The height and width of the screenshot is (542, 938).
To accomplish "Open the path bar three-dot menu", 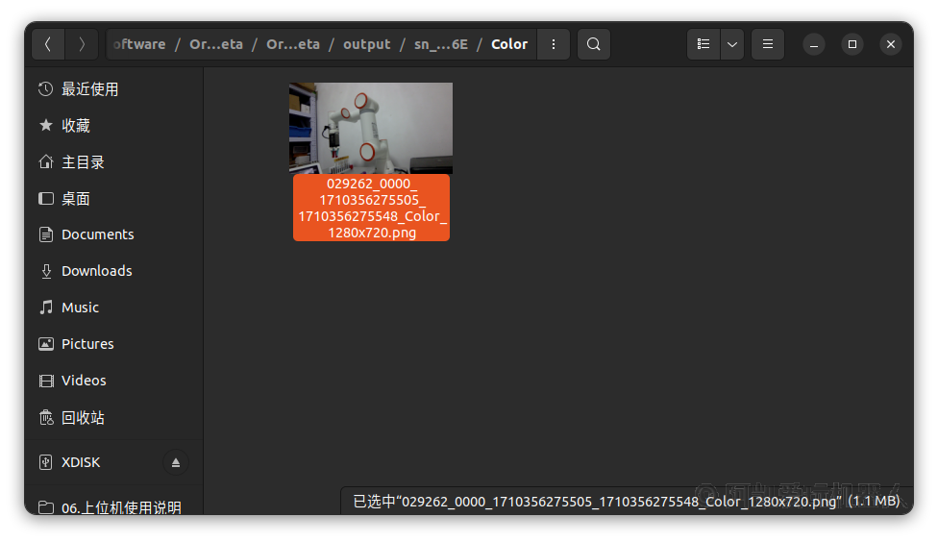I will (553, 44).
